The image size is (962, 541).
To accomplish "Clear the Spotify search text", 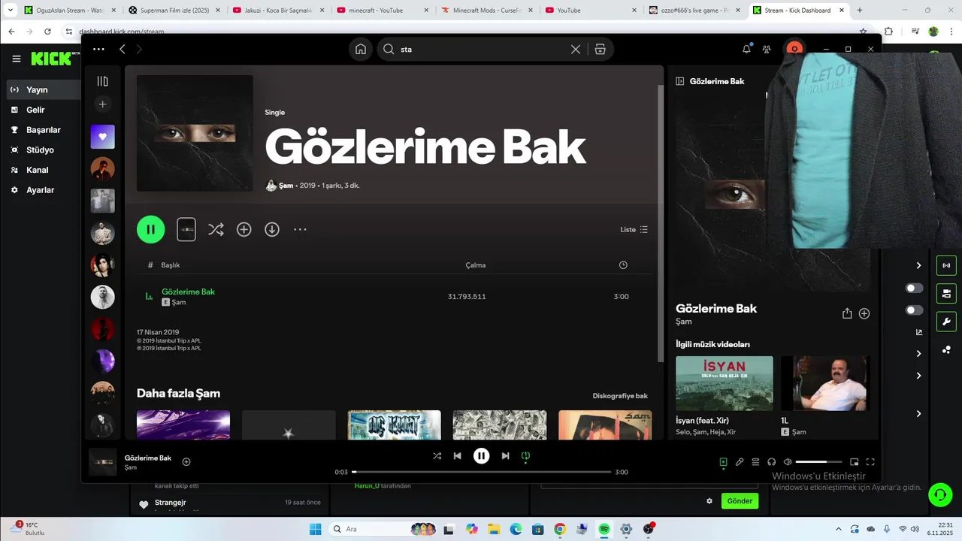I will click(x=576, y=49).
